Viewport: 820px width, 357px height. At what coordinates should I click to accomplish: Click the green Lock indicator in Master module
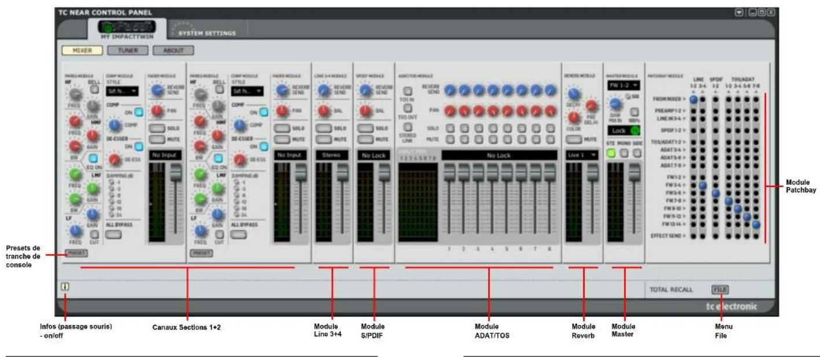point(635,131)
